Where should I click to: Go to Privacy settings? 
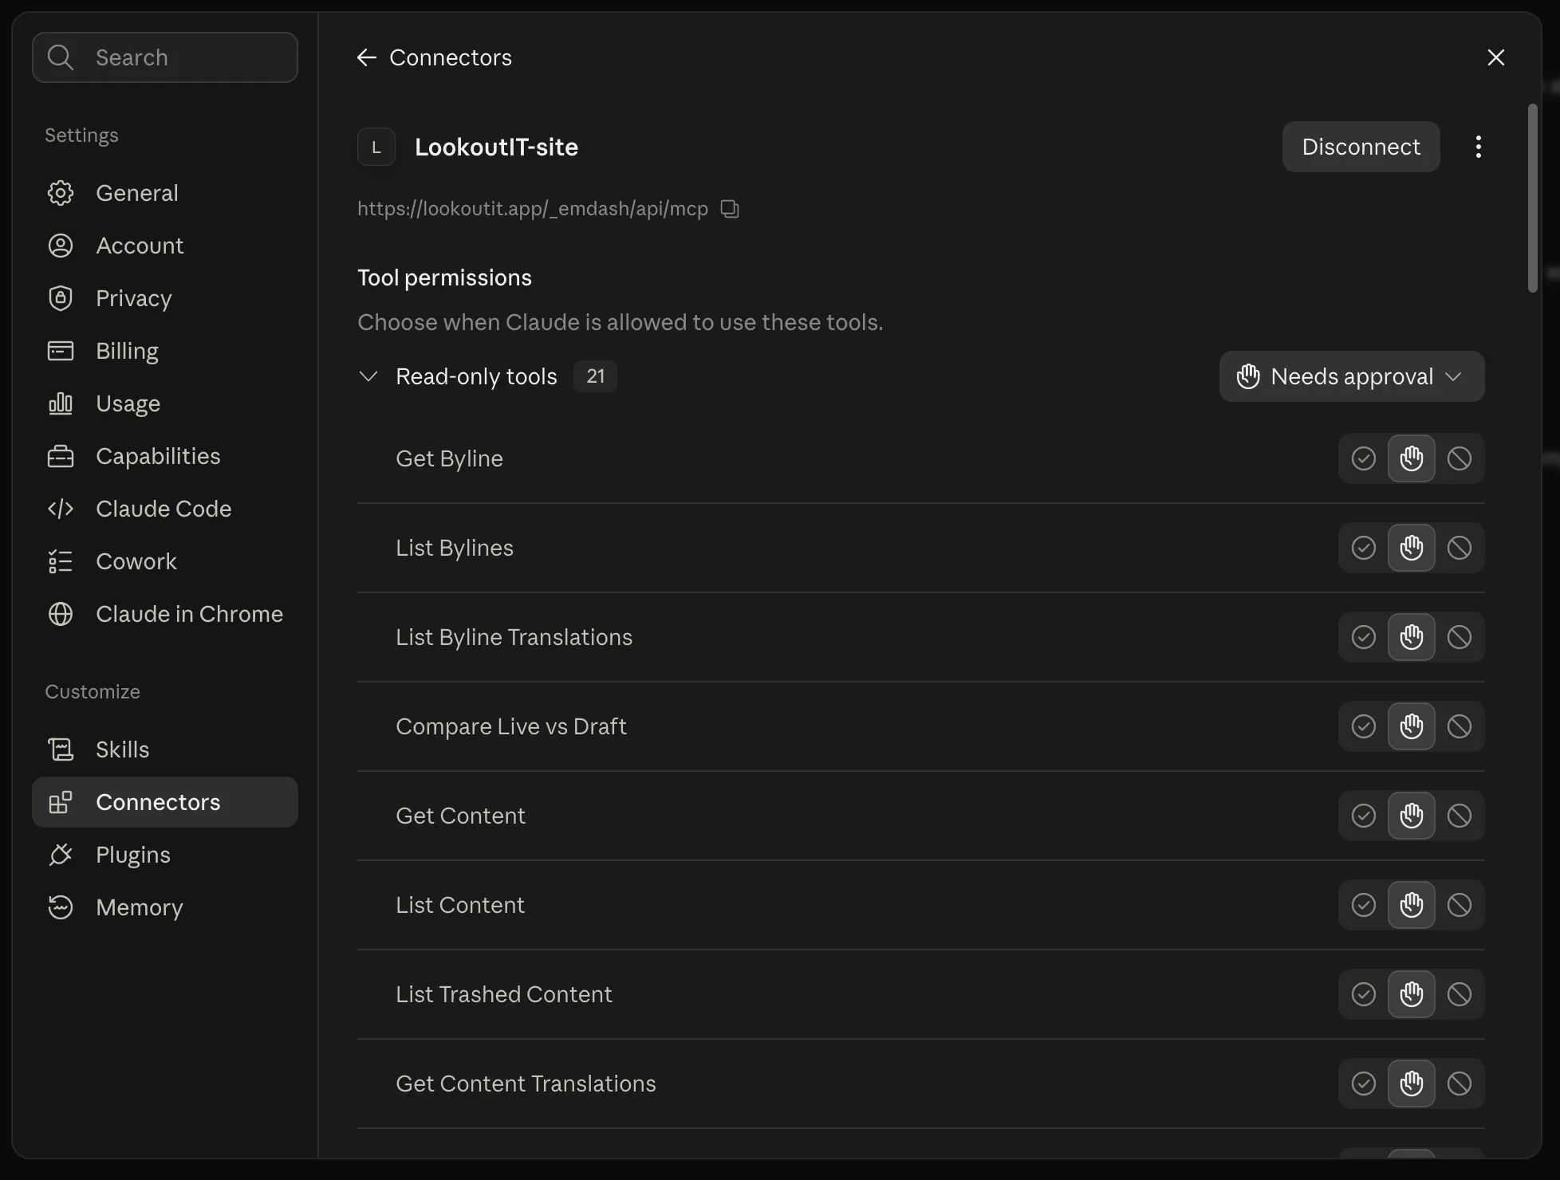point(165,298)
